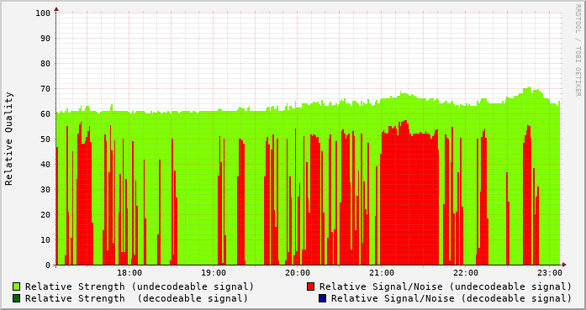The image size is (586, 310).
Task: Click the arrow at top of y-axis
Action: tap(56, 9)
